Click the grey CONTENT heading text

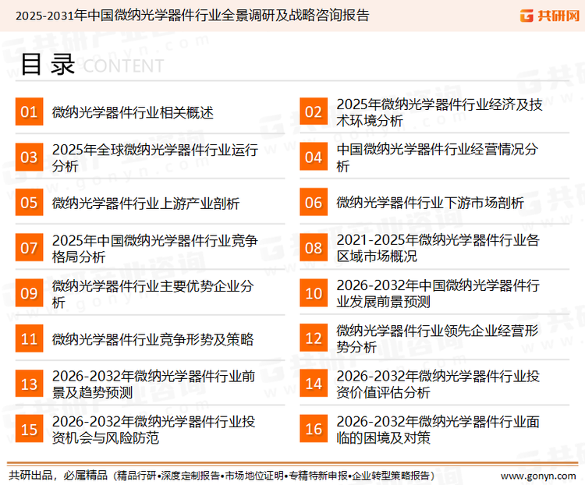coord(123,66)
